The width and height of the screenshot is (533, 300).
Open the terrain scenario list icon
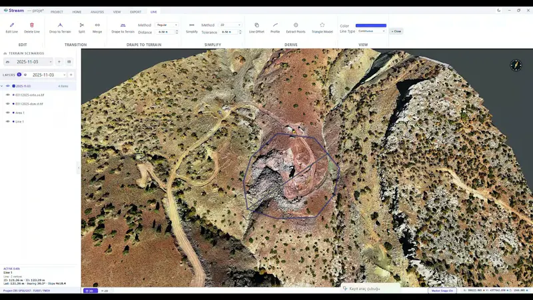click(69, 61)
